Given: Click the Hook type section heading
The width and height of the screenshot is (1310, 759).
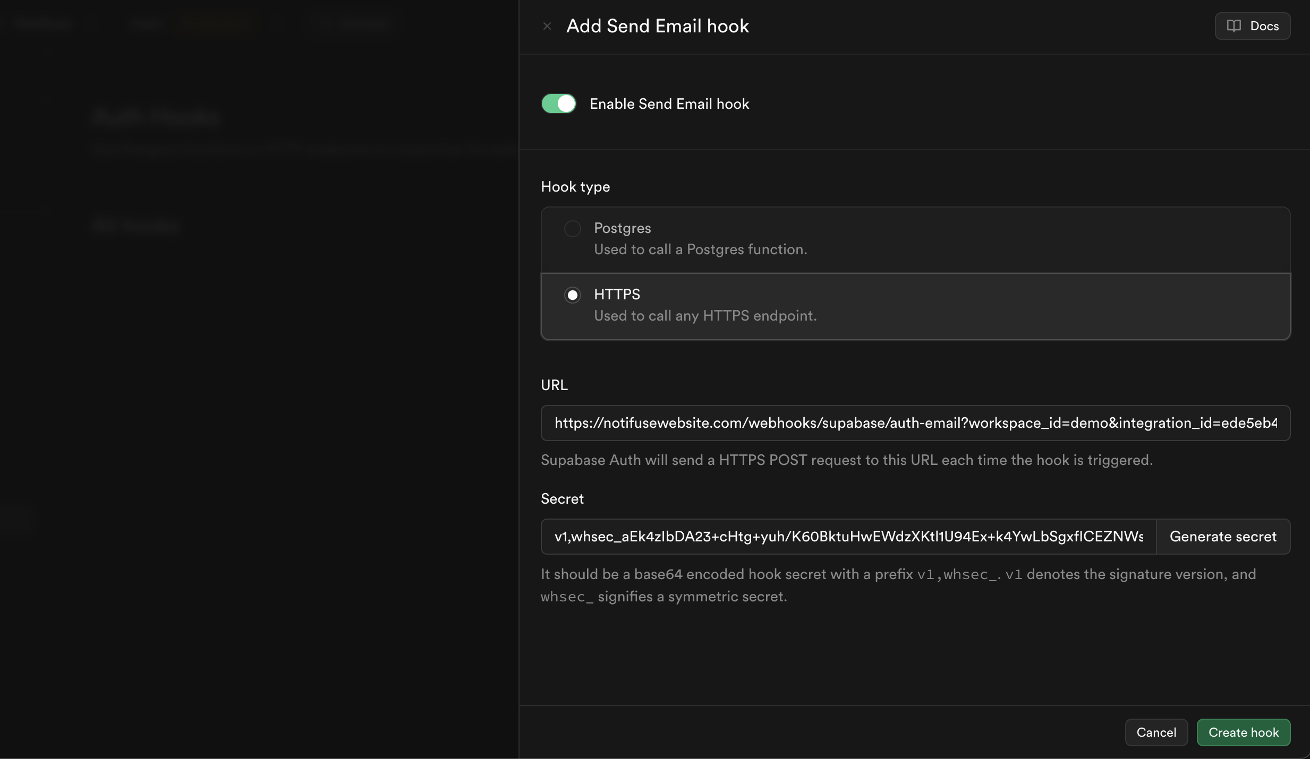Looking at the screenshot, I should click(575, 186).
